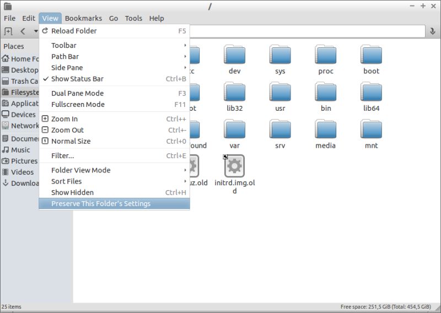
Task: Select the media folder
Action: coord(326,134)
